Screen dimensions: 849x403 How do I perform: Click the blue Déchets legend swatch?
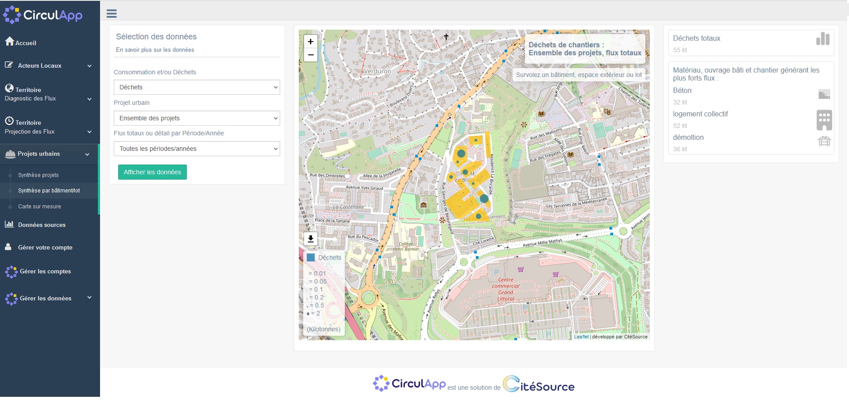point(311,257)
